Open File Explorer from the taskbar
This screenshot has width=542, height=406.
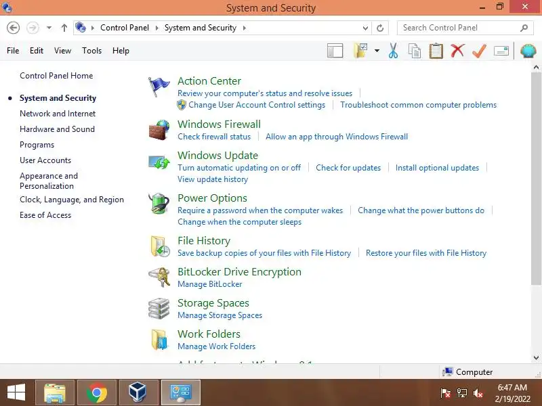coord(55,392)
